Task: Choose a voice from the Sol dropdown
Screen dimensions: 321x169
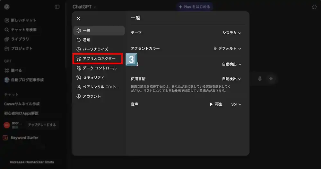Action: pos(236,104)
